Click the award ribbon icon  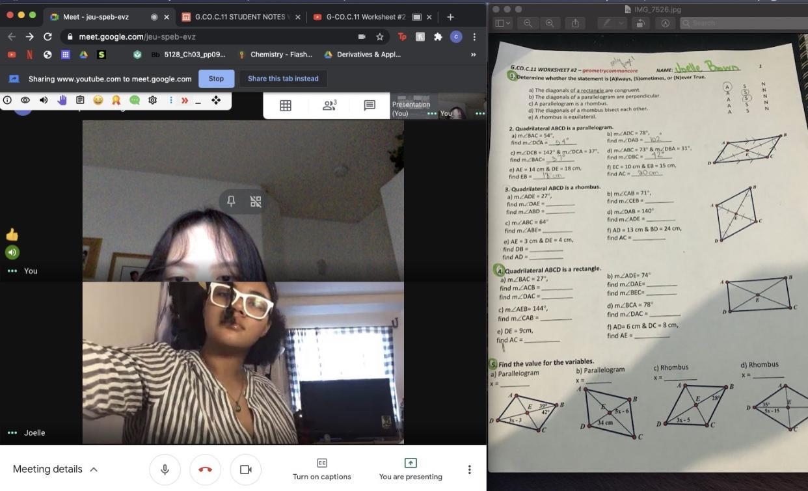(116, 100)
